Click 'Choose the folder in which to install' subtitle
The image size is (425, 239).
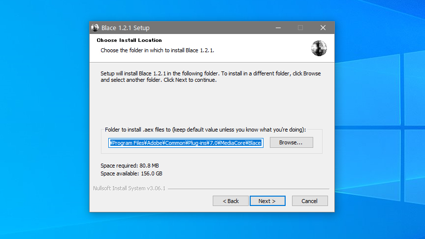(x=157, y=50)
